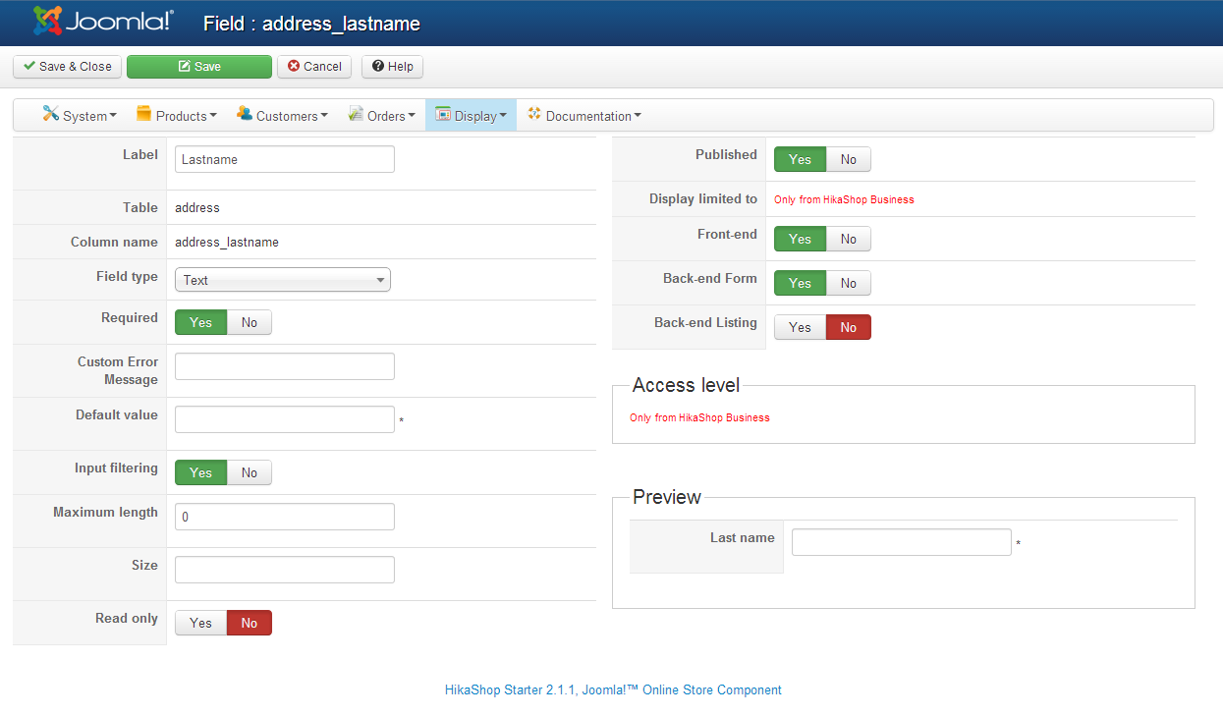Click the green Save button
This screenshot has width=1223, height=716.
click(x=199, y=67)
